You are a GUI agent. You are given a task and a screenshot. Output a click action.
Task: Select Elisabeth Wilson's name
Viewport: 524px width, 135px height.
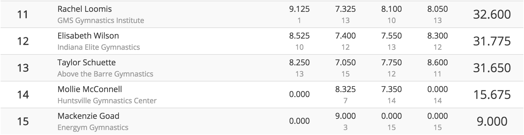pyautogui.click(x=88, y=36)
